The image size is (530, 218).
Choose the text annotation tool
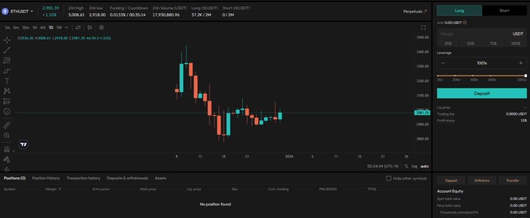(x=7, y=81)
